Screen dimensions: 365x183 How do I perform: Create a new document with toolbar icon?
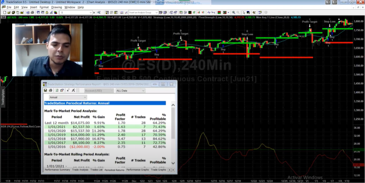point(5,13)
